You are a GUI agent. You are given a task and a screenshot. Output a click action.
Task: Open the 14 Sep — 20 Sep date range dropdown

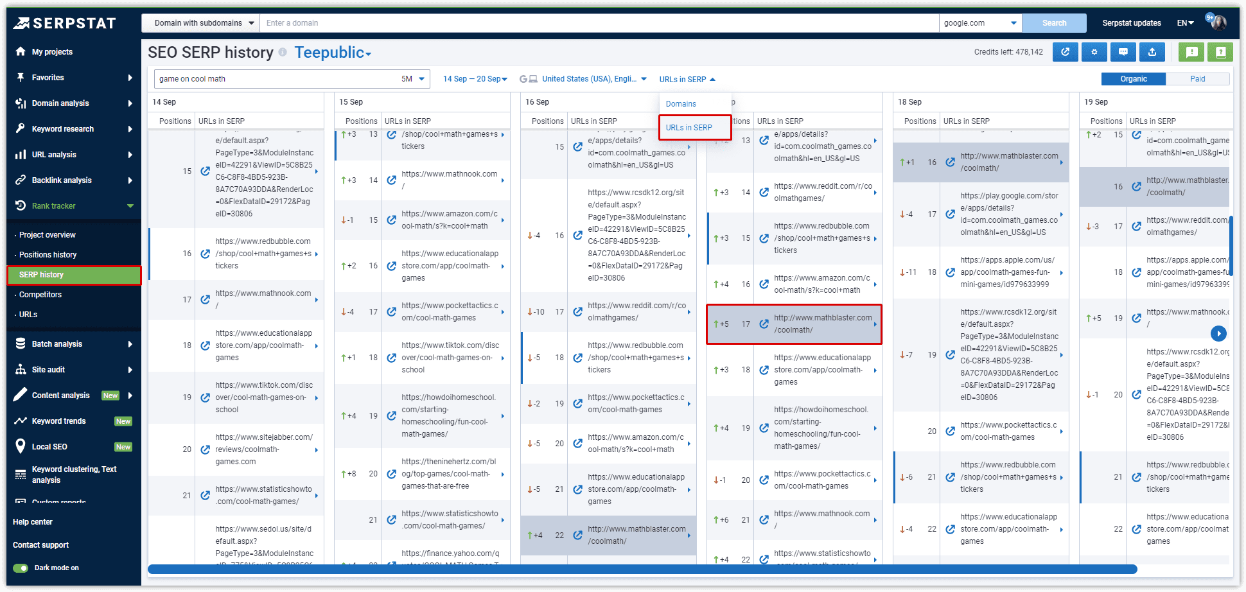[475, 79]
